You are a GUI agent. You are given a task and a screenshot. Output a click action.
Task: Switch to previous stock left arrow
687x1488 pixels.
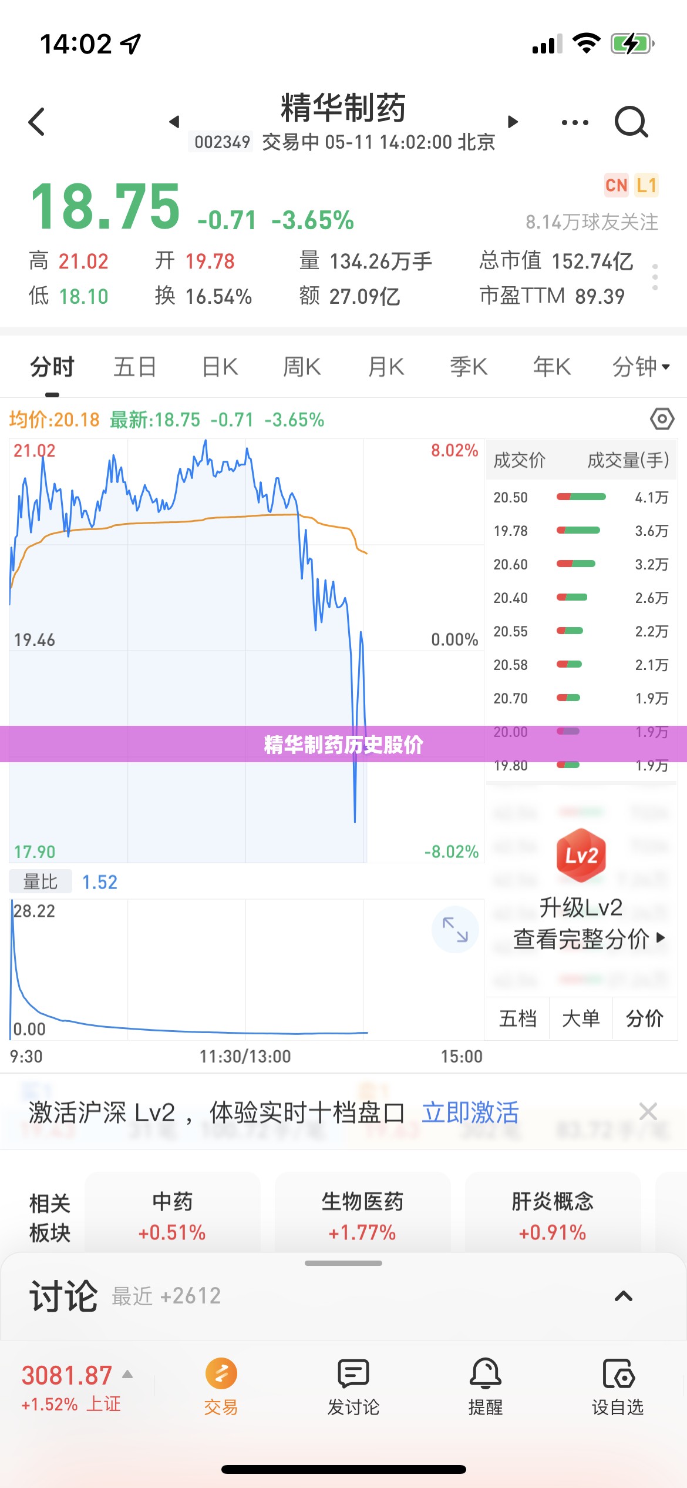(174, 122)
